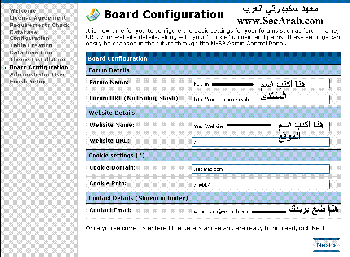Viewport: 350px width, 257px height.
Task: Select Data Insertion in sidebar
Action: [31, 52]
